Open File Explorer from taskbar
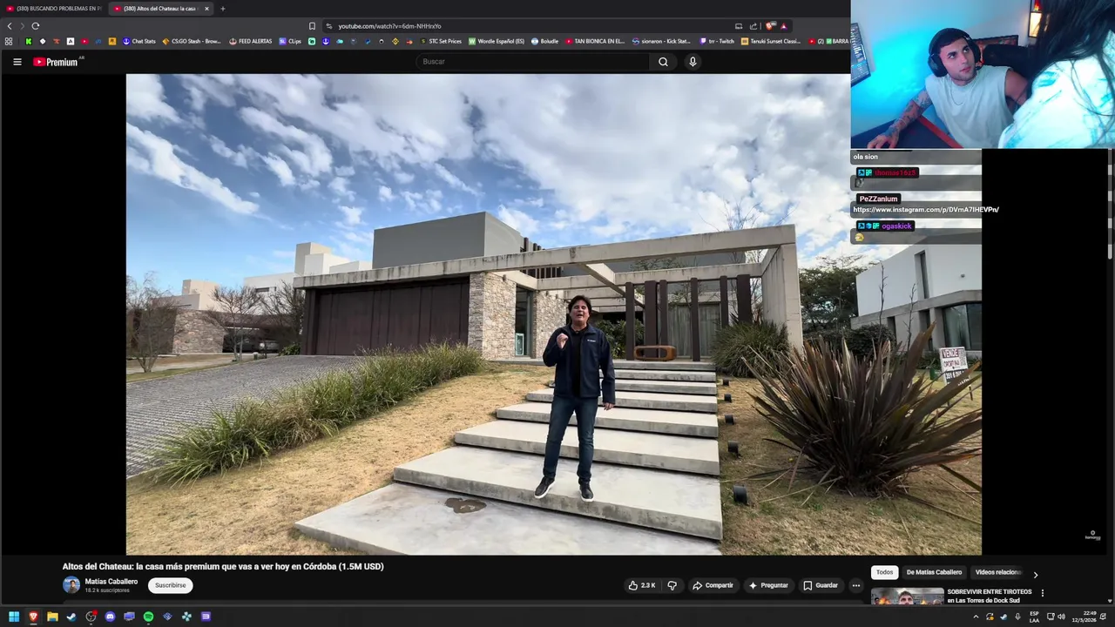Image resolution: width=1115 pixels, height=627 pixels. (x=52, y=617)
